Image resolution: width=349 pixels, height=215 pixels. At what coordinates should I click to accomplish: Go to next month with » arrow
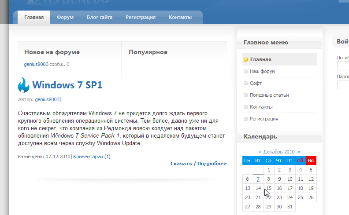pyautogui.click(x=299, y=152)
